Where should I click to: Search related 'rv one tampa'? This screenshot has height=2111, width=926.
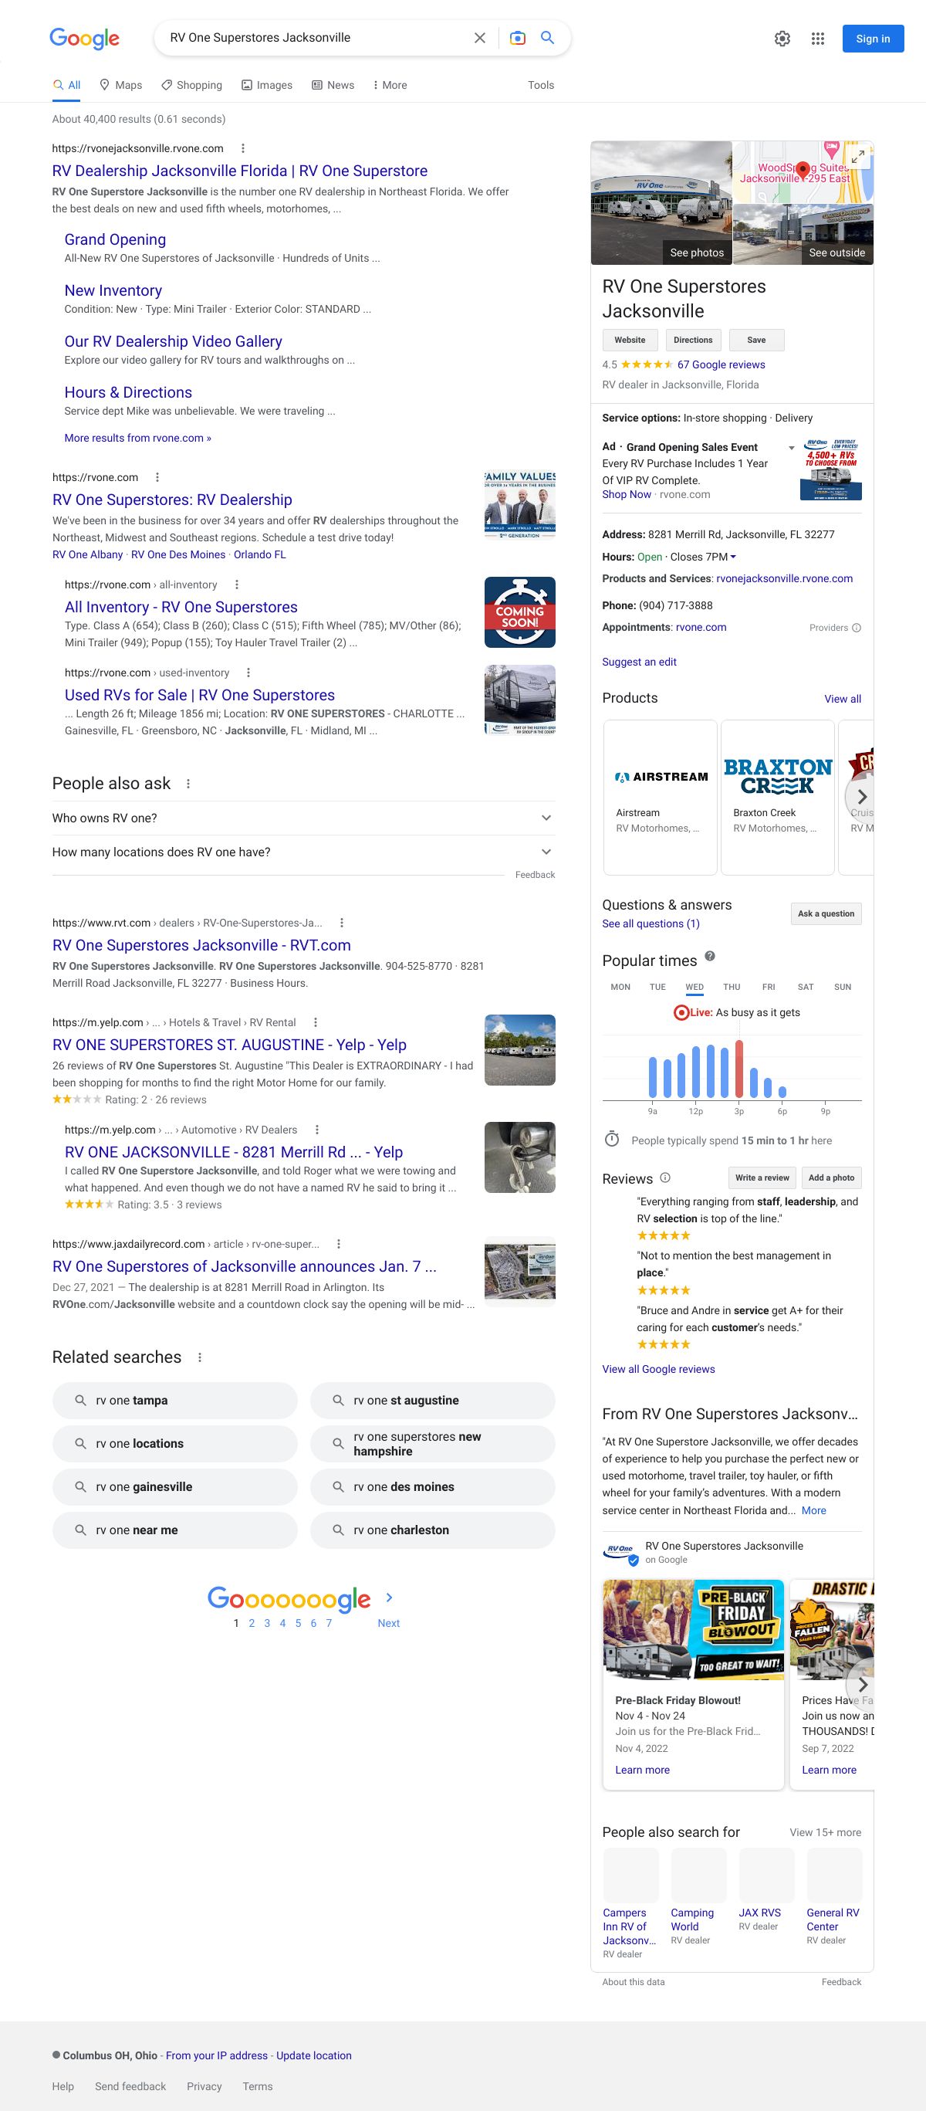click(174, 1401)
